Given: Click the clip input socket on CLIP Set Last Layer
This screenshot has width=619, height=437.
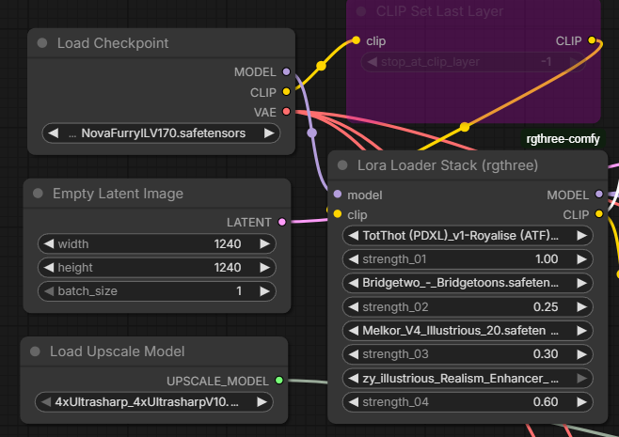Looking at the screenshot, I should [x=357, y=40].
